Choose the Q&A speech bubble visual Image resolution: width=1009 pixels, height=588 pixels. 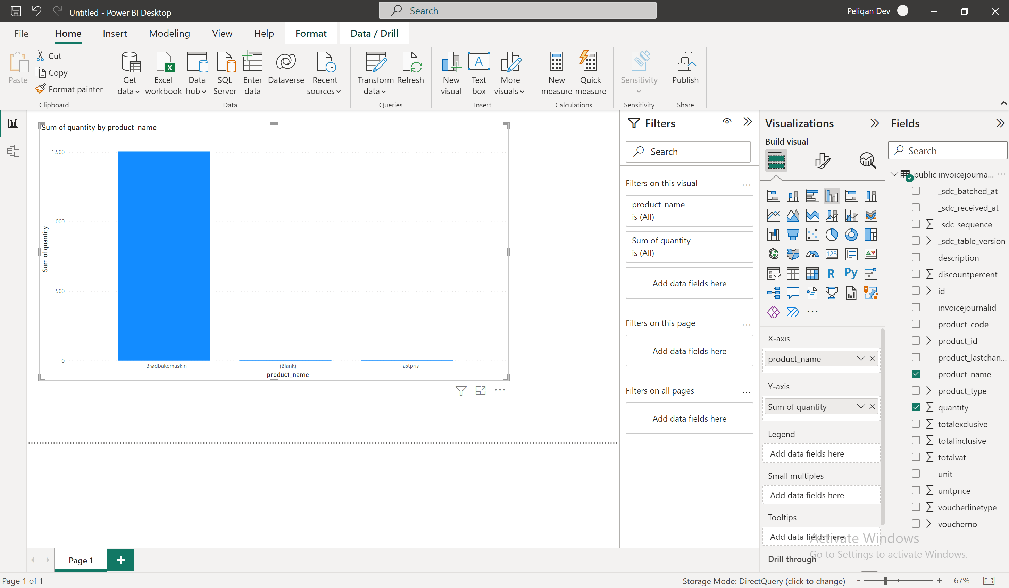[793, 293]
